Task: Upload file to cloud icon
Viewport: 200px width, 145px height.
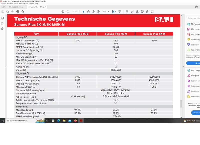Action: 13,12
